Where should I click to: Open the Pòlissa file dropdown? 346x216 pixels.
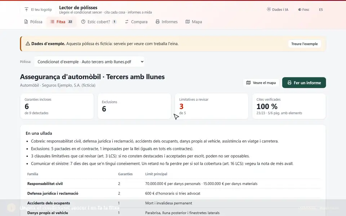point(89,62)
